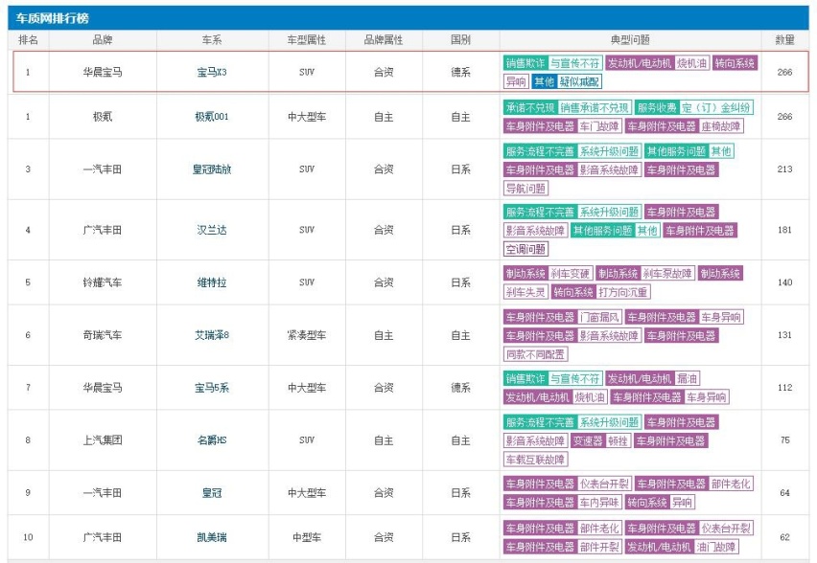Screen dimensions: 817x563
Task: Click the 皇冠陆放 series link
Action: pyautogui.click(x=212, y=169)
